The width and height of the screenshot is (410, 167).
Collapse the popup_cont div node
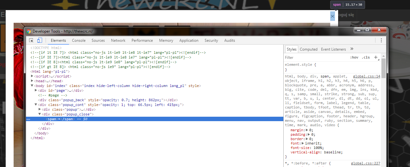point(36,105)
